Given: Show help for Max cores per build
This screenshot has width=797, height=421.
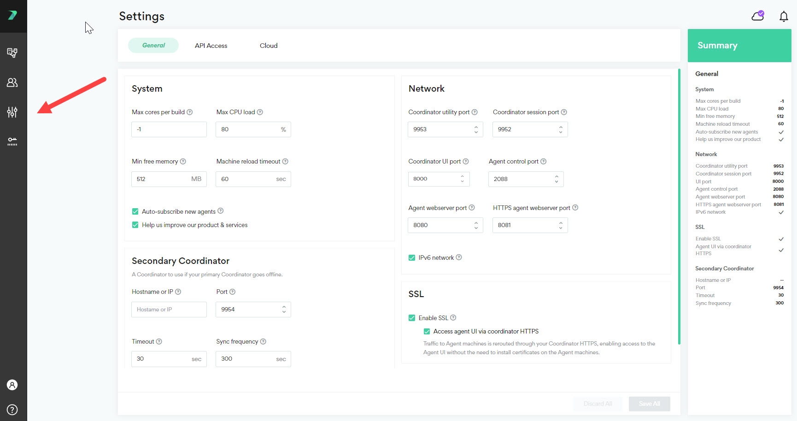Looking at the screenshot, I should click(x=190, y=112).
